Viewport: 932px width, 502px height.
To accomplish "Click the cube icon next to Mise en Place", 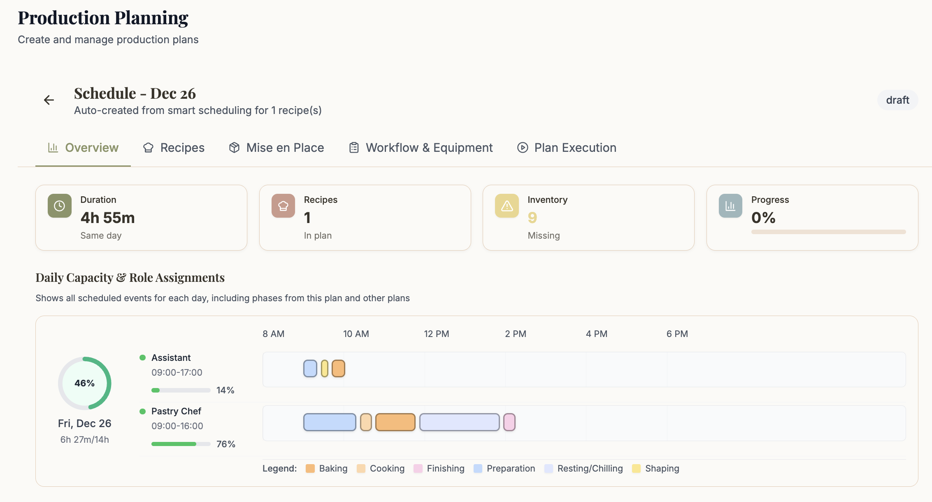I will coord(234,147).
